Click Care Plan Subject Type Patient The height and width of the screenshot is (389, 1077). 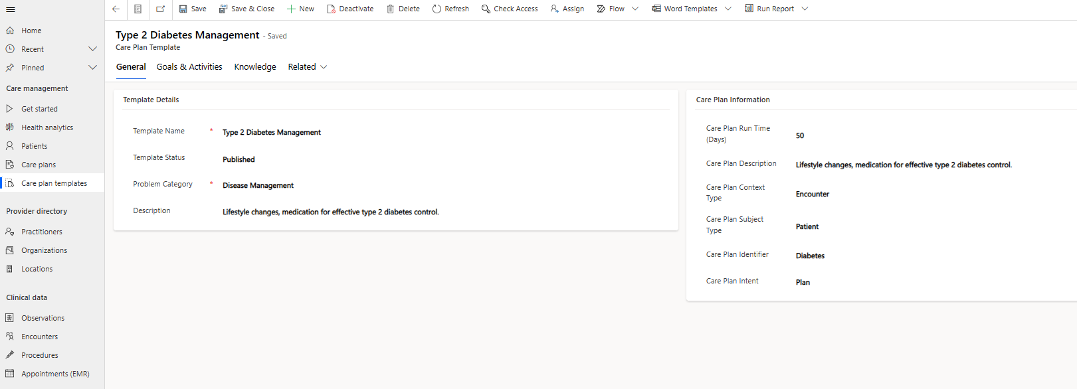pos(807,227)
